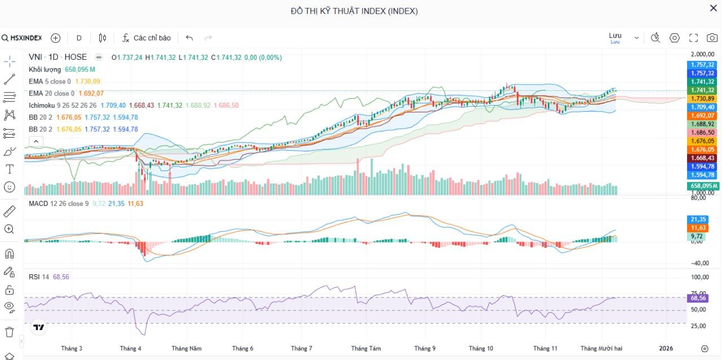Image resolution: width=722 pixels, height=360 pixels.
Task: Take a chart snapshot with camera icon
Action: tap(712, 38)
